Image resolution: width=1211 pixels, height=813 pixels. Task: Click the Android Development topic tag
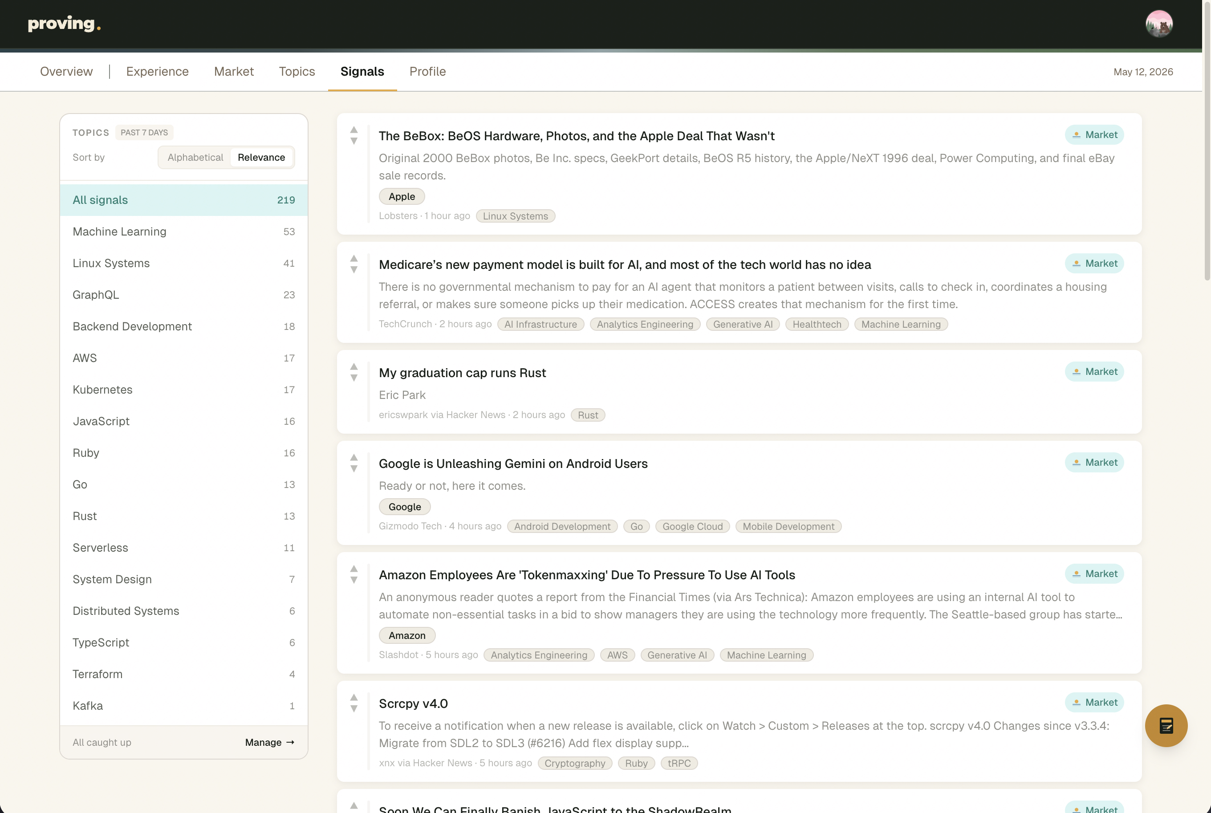pyautogui.click(x=562, y=527)
